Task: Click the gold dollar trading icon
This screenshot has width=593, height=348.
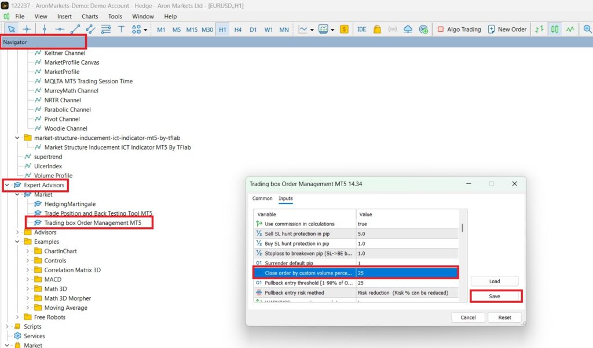Action: click(344, 29)
